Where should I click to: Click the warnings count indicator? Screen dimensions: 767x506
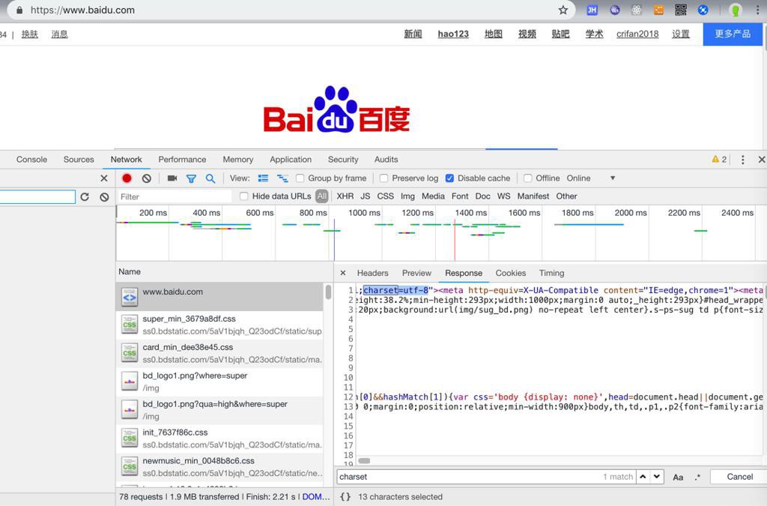coord(719,160)
